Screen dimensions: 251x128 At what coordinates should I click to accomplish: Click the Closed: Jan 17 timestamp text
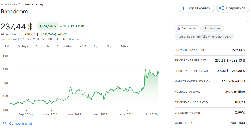[22, 39]
